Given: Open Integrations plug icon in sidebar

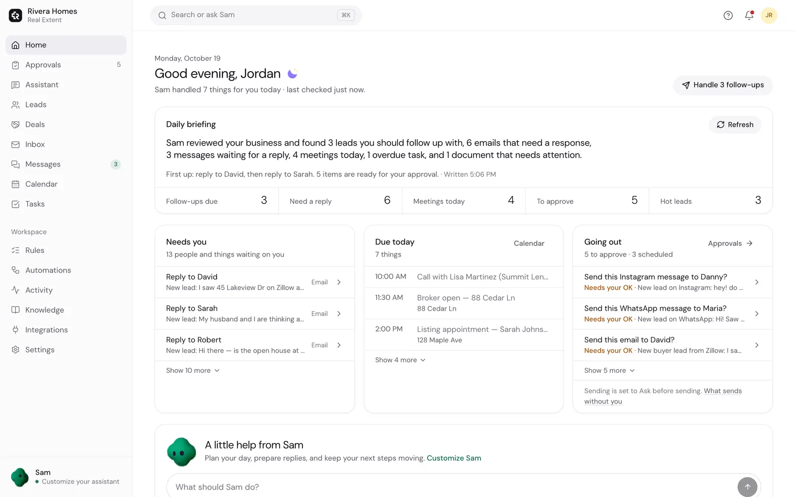Looking at the screenshot, I should click(x=15, y=330).
